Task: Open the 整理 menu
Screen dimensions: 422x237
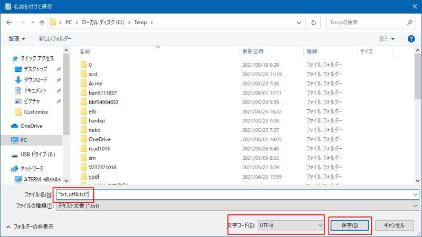Action: pos(17,38)
